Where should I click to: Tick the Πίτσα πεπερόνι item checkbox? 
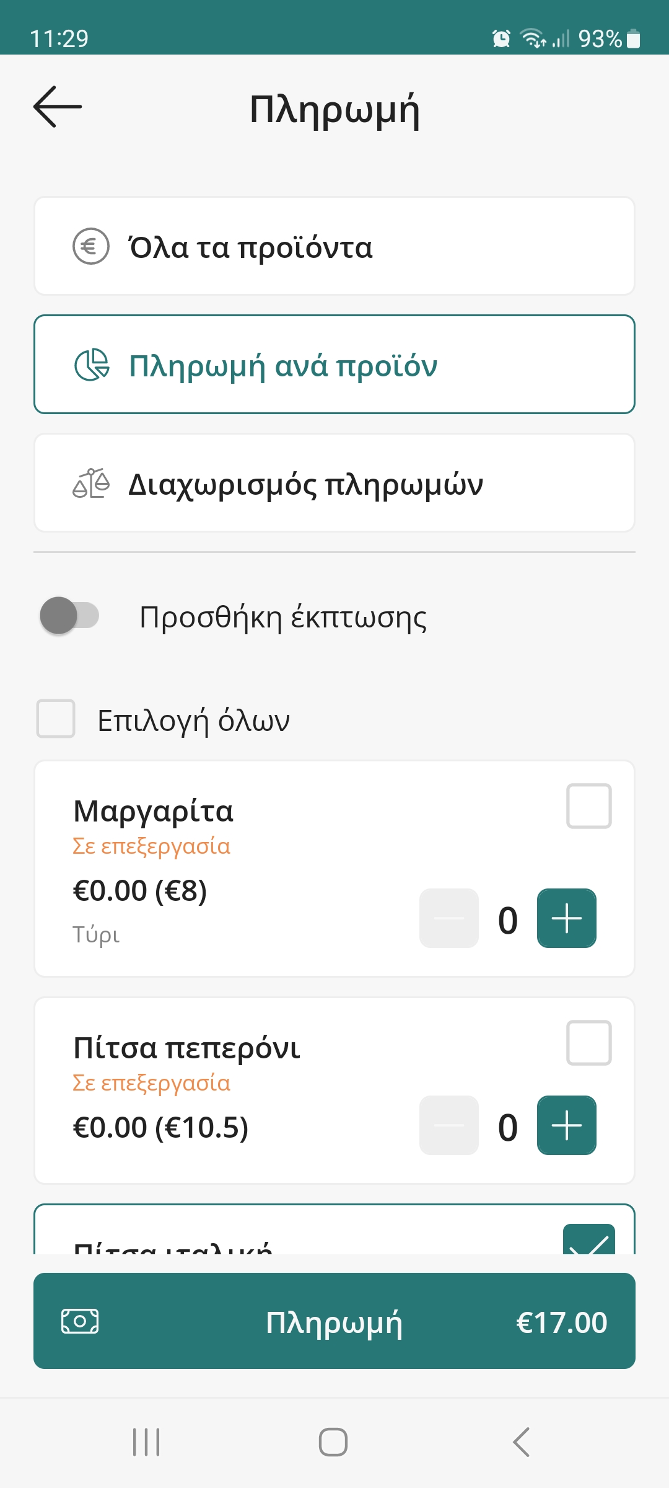point(588,1043)
